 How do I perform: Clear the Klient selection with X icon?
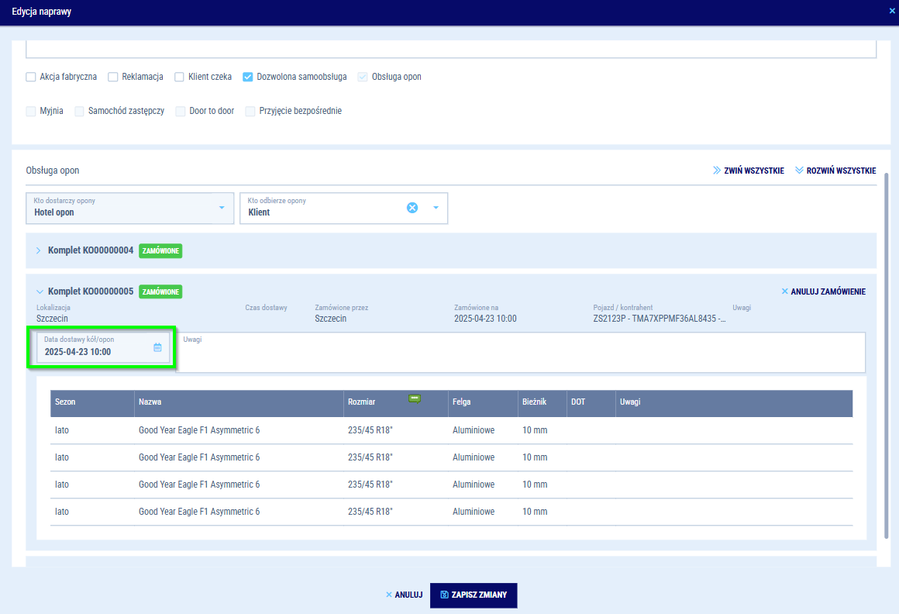pyautogui.click(x=412, y=208)
